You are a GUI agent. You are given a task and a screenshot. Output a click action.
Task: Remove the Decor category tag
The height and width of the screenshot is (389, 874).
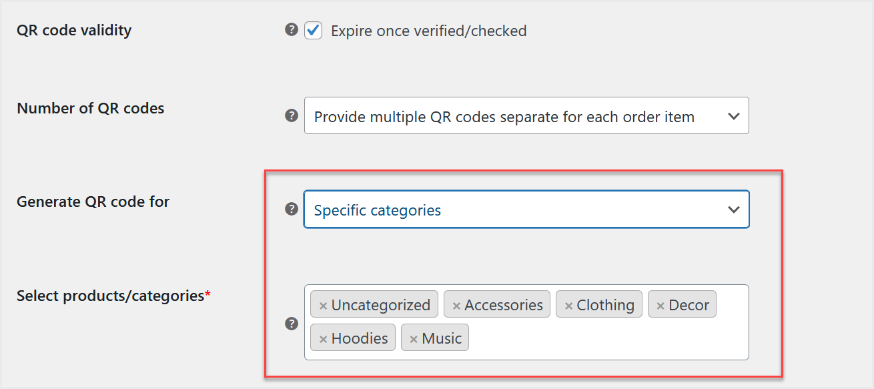661,306
